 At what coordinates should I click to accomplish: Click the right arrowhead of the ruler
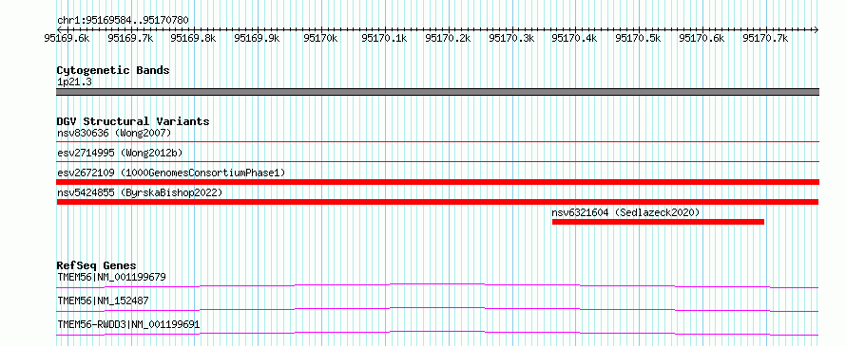pos(817,29)
